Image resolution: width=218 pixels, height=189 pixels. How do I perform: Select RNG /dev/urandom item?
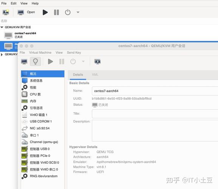pos(43,176)
